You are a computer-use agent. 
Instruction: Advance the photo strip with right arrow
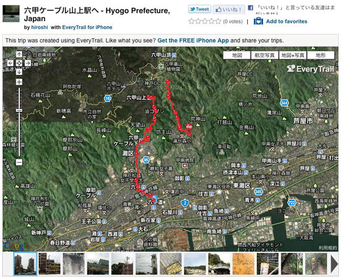click(334, 264)
